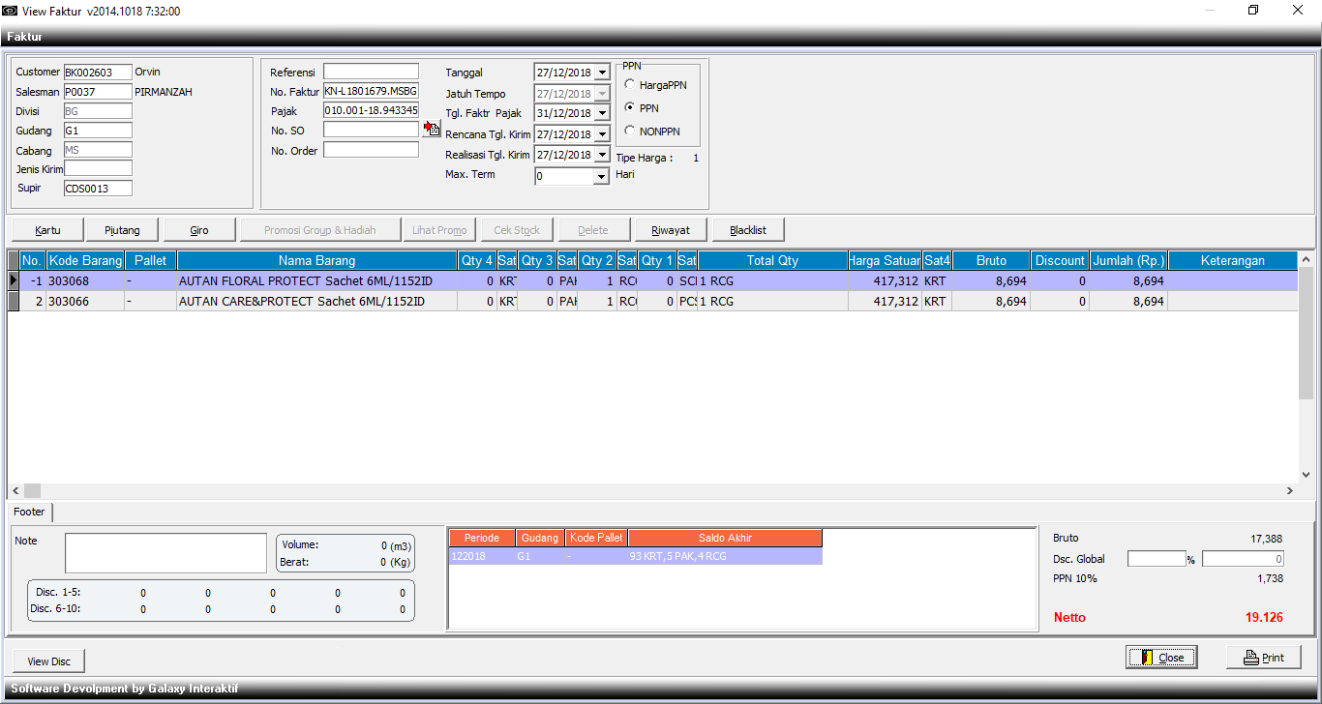The image size is (1322, 704).
Task: Select the PPN radio option
Action: point(630,108)
